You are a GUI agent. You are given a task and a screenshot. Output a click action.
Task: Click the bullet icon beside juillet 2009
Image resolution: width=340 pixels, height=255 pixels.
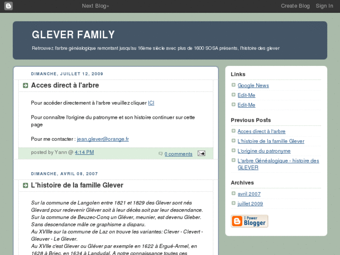coord(233,203)
